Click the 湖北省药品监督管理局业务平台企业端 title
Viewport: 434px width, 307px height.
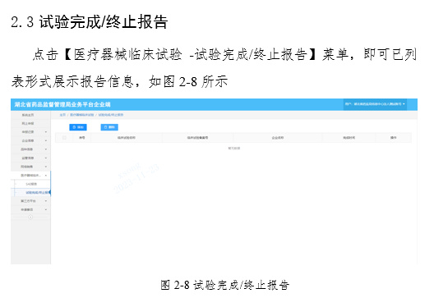pyautogui.click(x=62, y=104)
